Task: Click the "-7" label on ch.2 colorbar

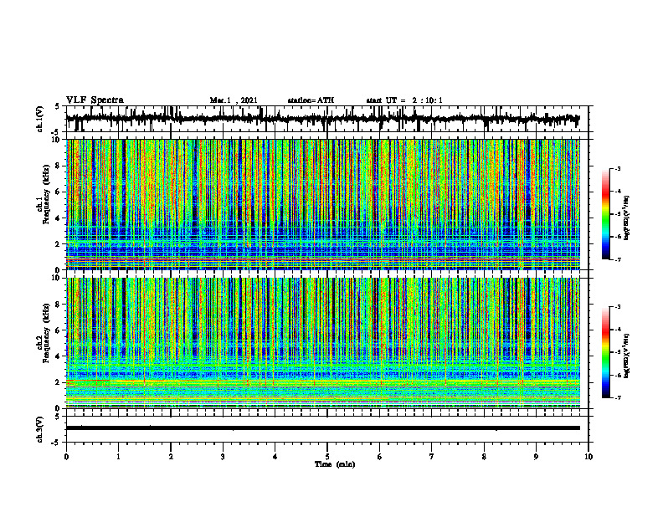Action: click(x=618, y=397)
